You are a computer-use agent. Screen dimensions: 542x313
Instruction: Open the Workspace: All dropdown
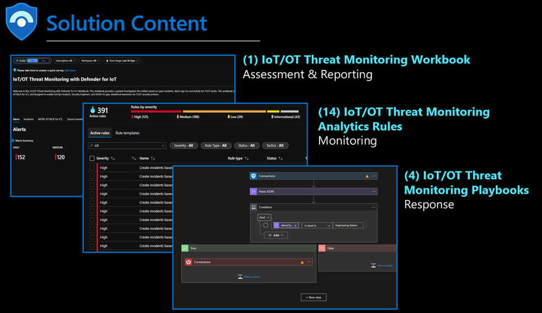click(90, 60)
